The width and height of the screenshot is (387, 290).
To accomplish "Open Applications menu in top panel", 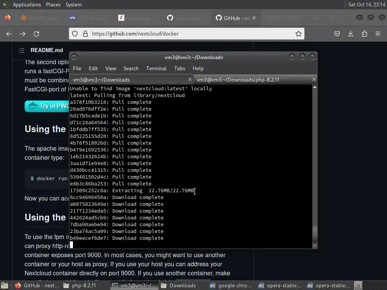I will [x=27, y=5].
